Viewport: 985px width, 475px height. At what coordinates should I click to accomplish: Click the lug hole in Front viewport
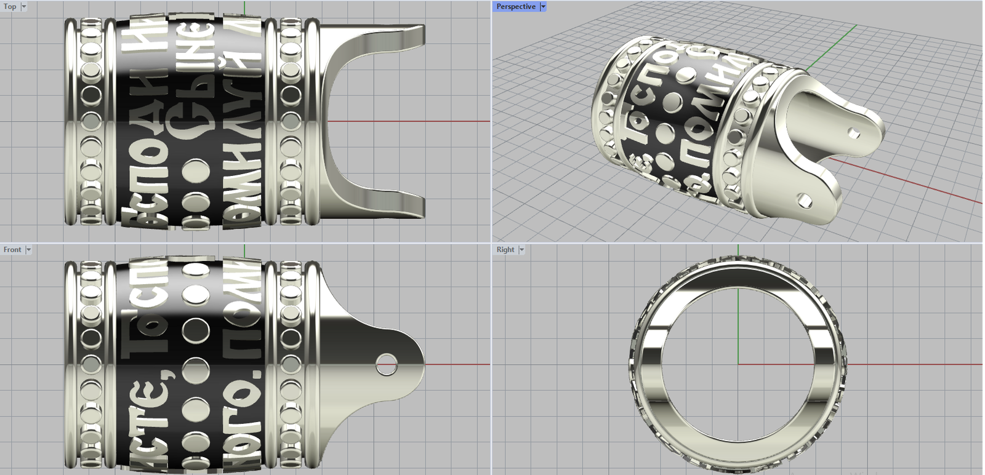tap(387, 364)
